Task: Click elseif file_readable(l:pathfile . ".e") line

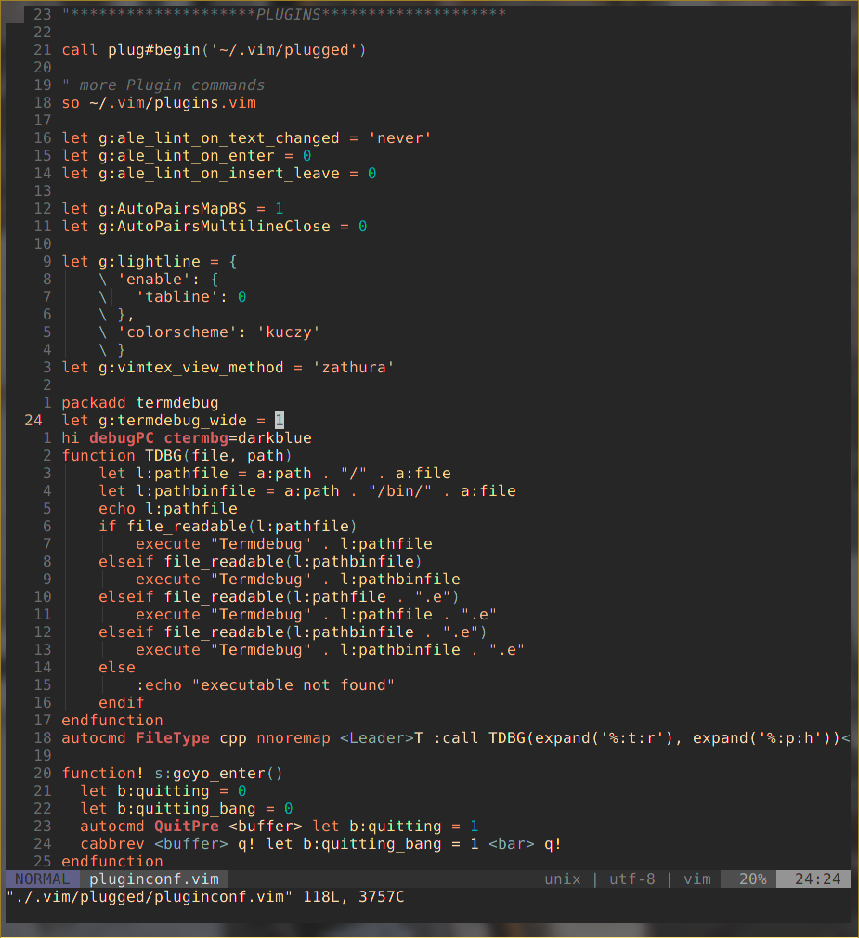Action: (279, 597)
